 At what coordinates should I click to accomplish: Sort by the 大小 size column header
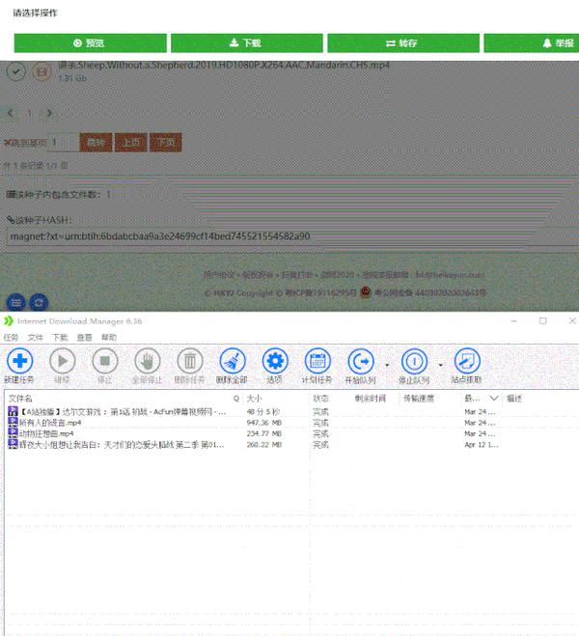(x=254, y=399)
